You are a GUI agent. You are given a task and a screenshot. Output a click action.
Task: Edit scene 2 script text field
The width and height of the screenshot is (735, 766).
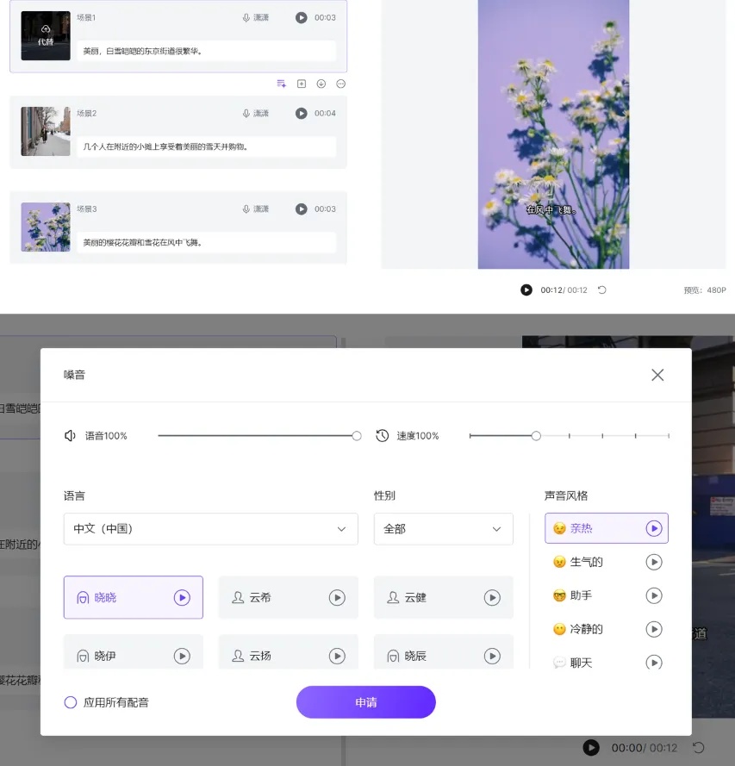tap(206, 146)
